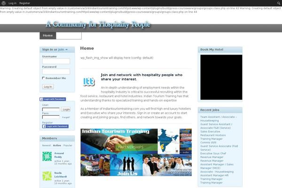The width and height of the screenshot is (282, 188).
Task: Click Login with Facebook above the User field
Action: point(53,99)
